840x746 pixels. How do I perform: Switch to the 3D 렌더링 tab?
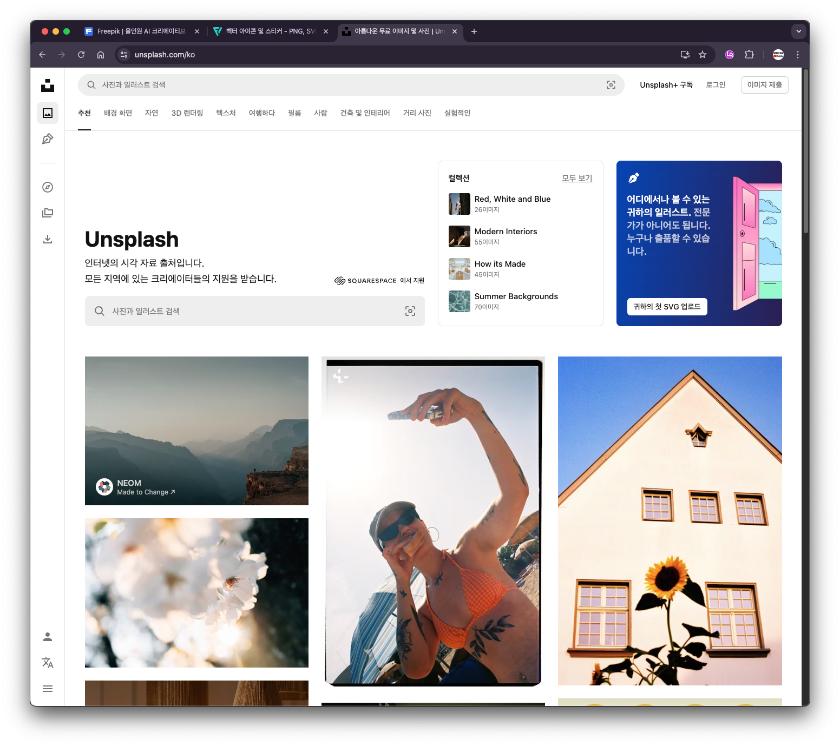187,113
